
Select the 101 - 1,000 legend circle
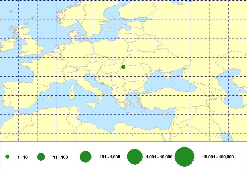86,157
